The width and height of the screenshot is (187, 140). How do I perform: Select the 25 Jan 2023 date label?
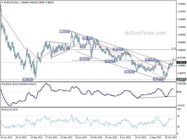pyautogui.click(x=81, y=137)
